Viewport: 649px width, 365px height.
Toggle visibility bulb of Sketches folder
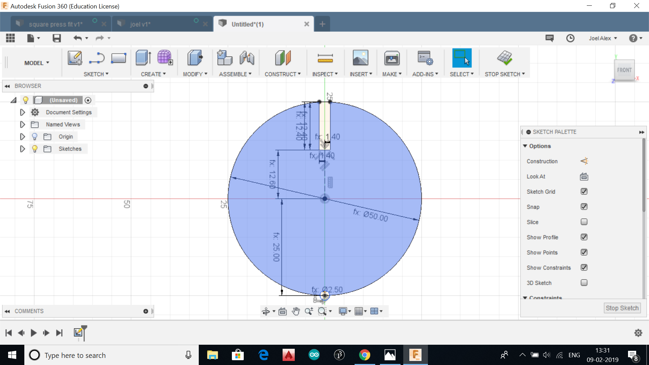point(34,149)
